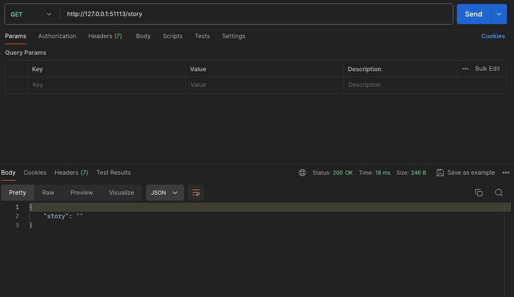The image size is (514, 297).
Task: Open the request Body tab
Action: (x=143, y=36)
